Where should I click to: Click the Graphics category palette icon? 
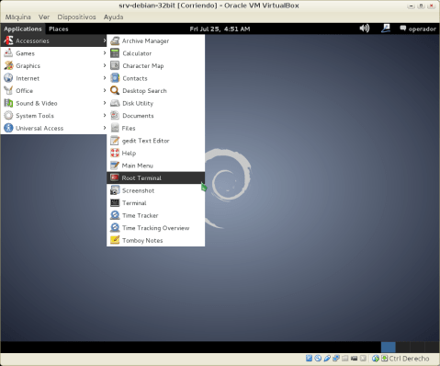[8, 65]
